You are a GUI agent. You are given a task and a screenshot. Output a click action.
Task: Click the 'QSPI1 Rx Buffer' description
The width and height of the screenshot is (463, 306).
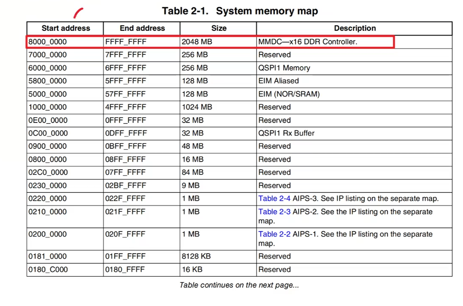click(286, 133)
